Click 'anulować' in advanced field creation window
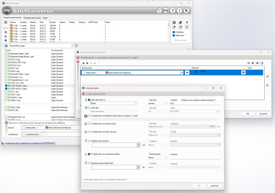Viewport: 275px width, 193px height. [263, 114]
